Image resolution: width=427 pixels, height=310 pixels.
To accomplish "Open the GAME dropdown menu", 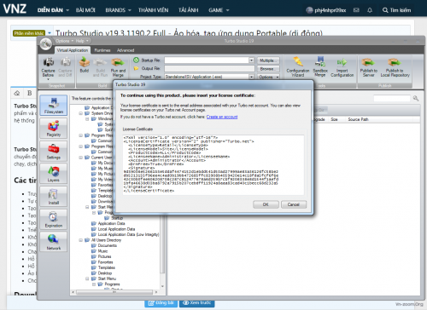I will tap(219, 10).
